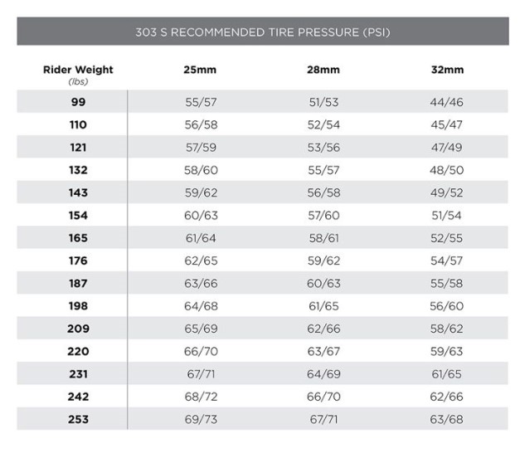The height and width of the screenshot is (453, 525).
Task: Click the 32mm value in 220 lbs row
Action: click(447, 351)
